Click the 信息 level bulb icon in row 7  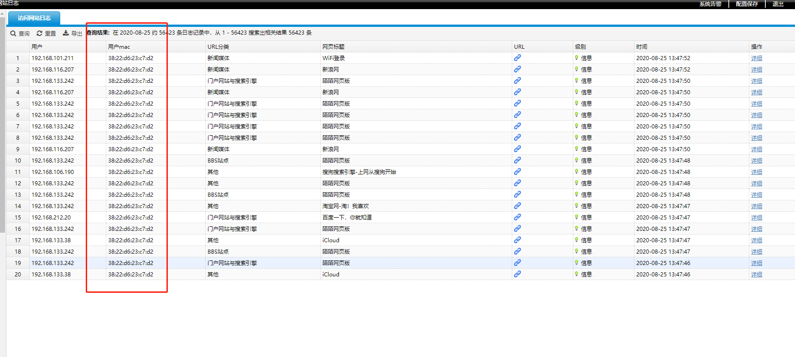[x=577, y=126]
